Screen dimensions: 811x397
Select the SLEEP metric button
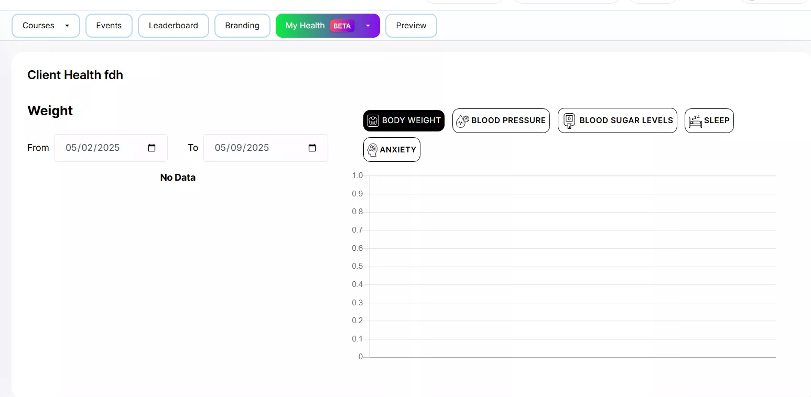pos(709,121)
